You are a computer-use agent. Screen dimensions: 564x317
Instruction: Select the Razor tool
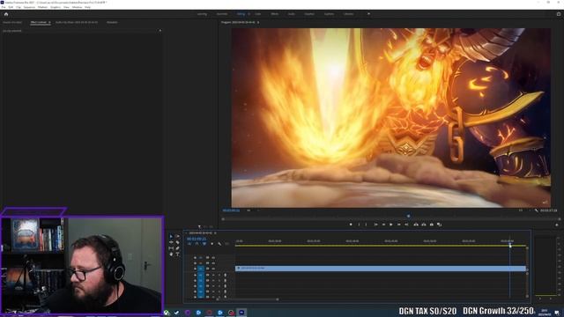coord(177,242)
